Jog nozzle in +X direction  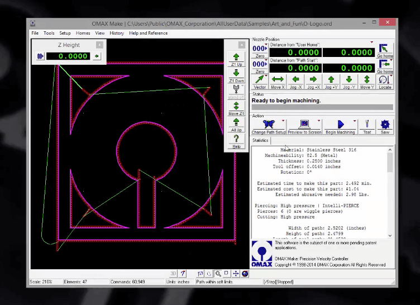click(313, 82)
